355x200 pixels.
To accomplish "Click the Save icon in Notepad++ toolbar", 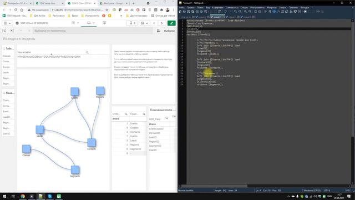I will (189, 12).
